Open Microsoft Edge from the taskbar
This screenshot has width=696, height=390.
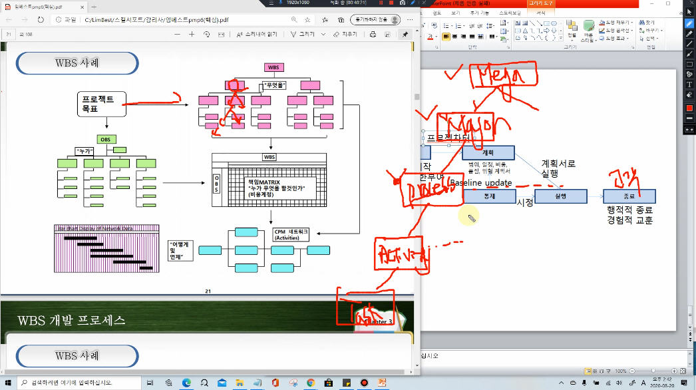(x=186, y=383)
